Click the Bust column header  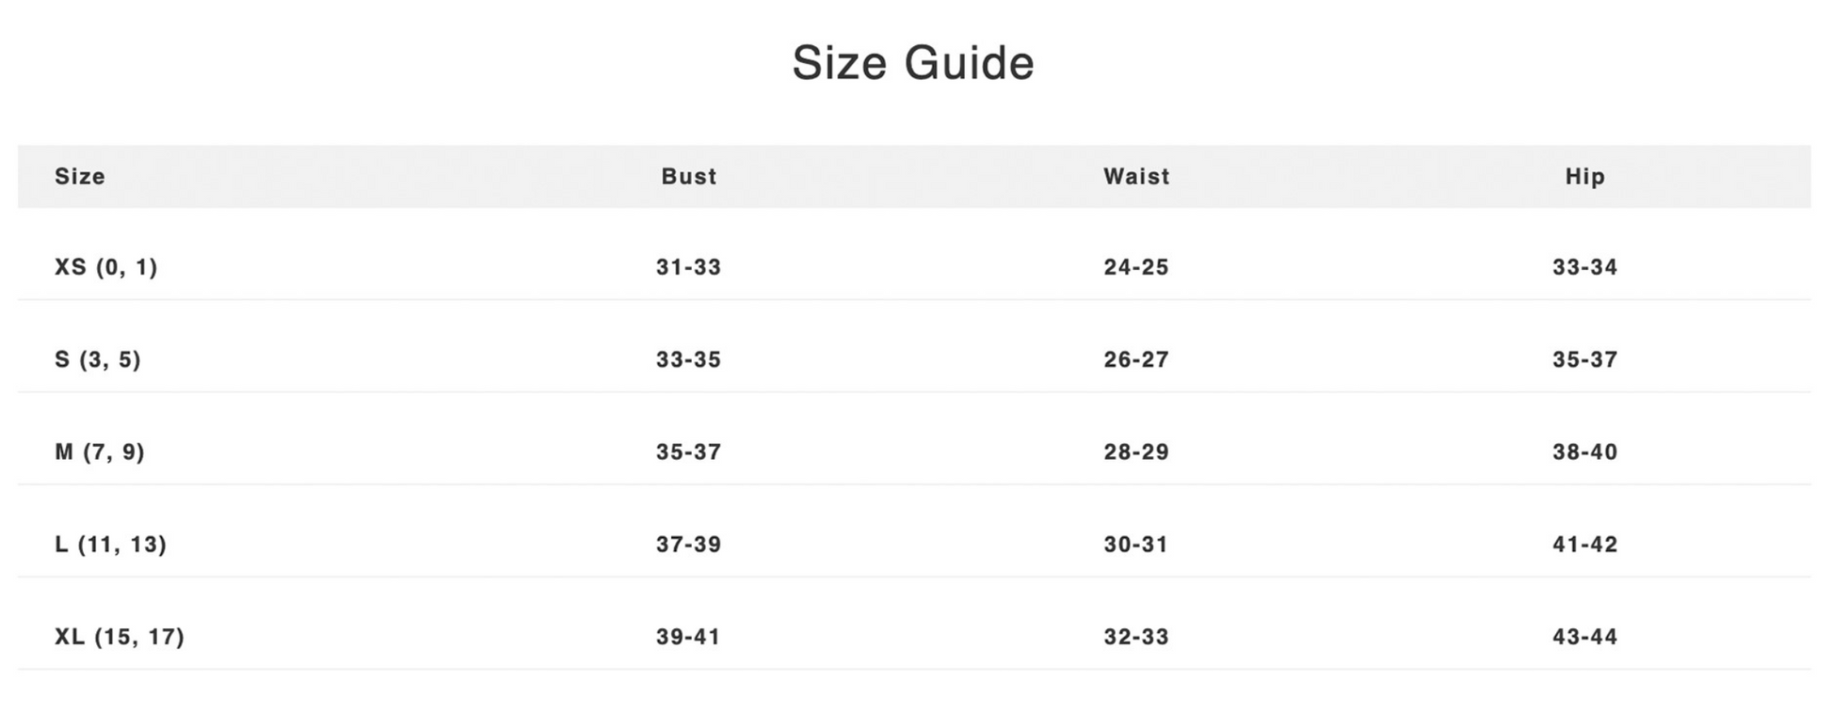tap(688, 176)
